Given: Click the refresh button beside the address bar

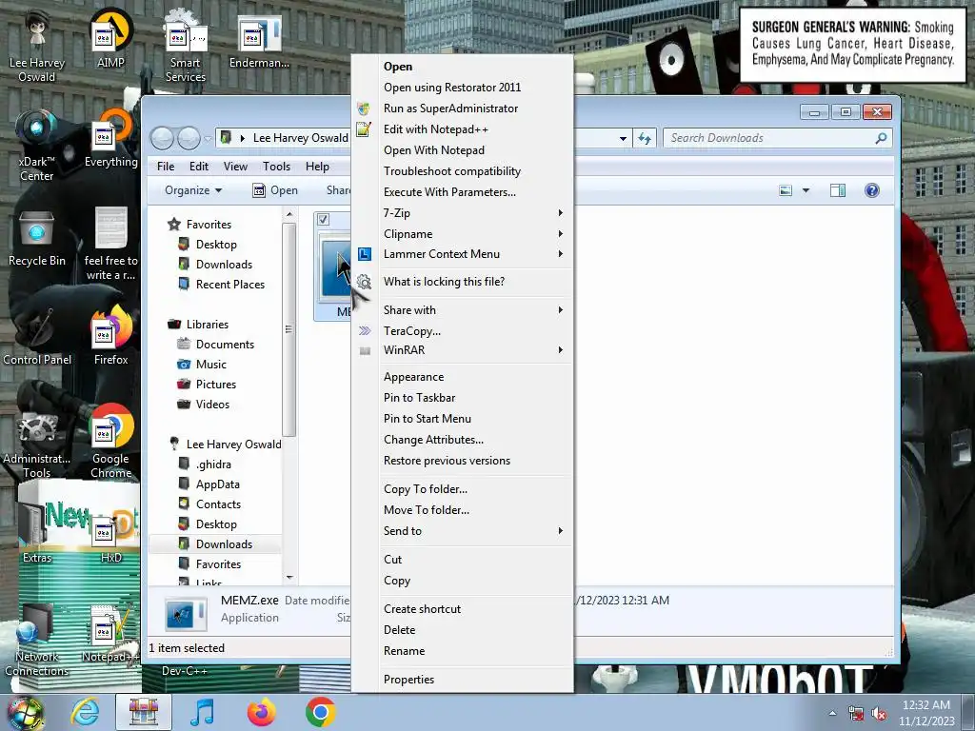Looking at the screenshot, I should pyautogui.click(x=645, y=138).
